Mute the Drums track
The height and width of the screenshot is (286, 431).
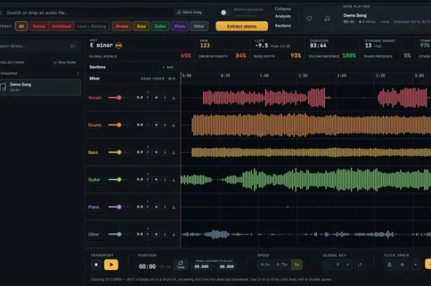(x=156, y=125)
